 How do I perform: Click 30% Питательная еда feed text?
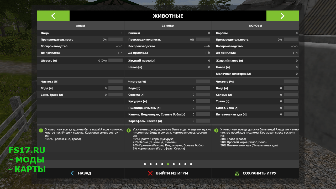(249, 145)
